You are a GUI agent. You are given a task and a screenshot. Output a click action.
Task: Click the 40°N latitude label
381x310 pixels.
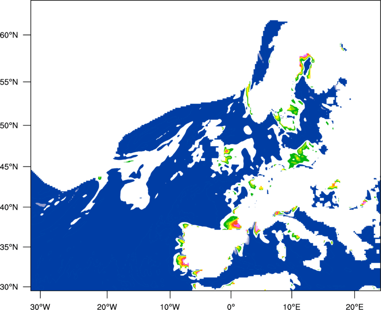tap(9, 207)
